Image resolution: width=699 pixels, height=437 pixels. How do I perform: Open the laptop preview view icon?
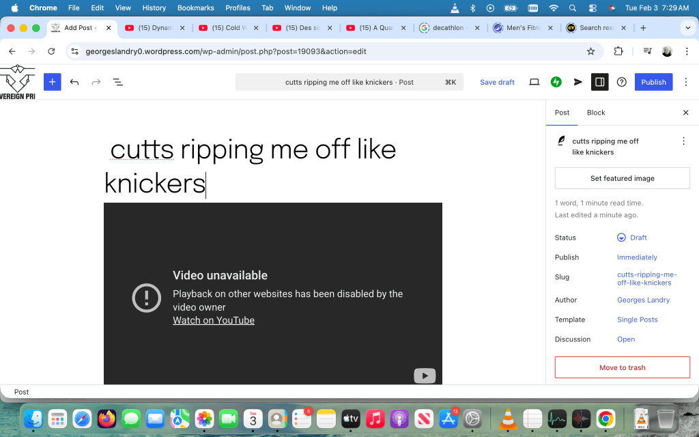pos(534,82)
